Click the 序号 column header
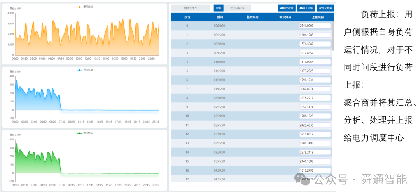420x196 pixels. point(187,17)
